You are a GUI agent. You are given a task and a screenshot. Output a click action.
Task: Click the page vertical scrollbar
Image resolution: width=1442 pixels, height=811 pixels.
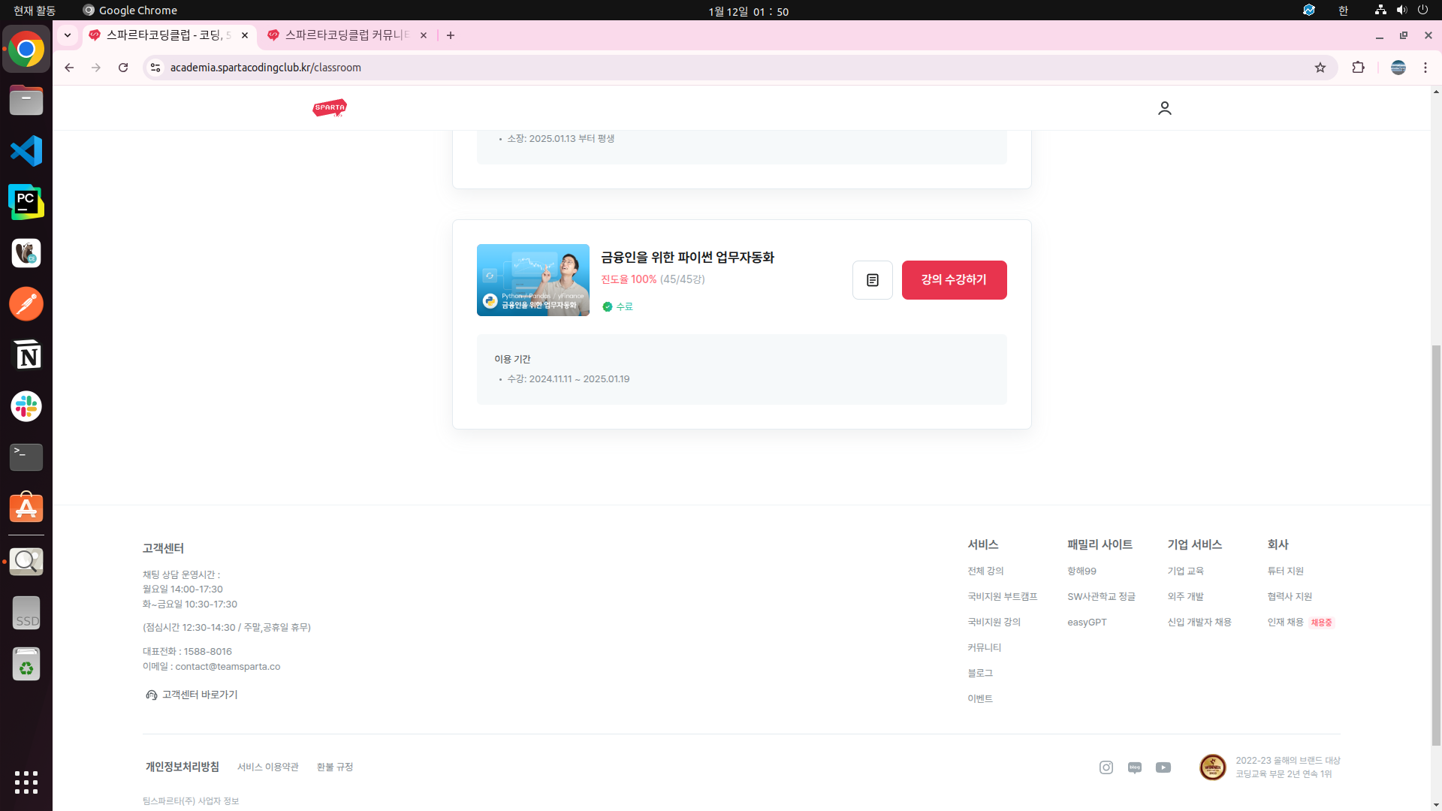point(1436,544)
